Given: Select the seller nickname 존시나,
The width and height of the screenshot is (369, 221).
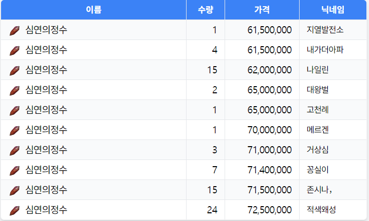Looking at the screenshot, I should point(319,190).
